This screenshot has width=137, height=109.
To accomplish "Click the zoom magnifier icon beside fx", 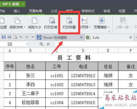I will [x=41, y=44].
